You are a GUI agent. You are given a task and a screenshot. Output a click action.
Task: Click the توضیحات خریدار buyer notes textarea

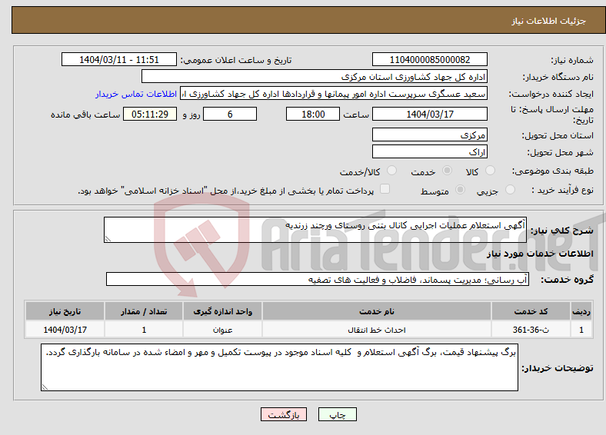point(279,367)
